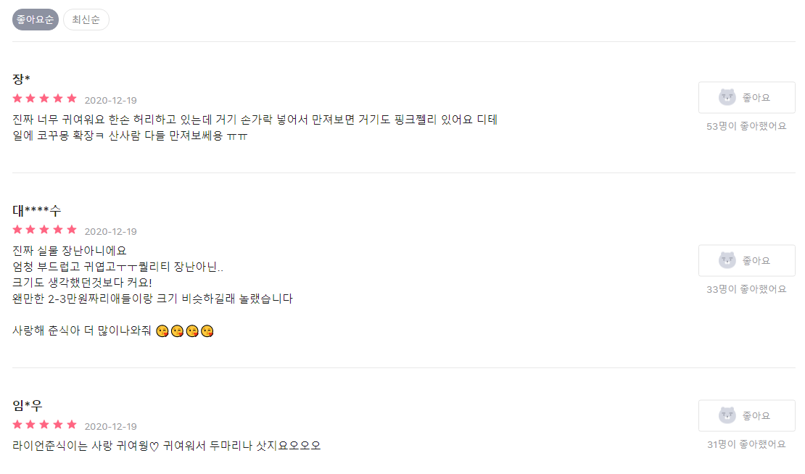Click the bear icon on 장*'s like button
The width and height of the screenshot is (805, 474).
click(727, 97)
